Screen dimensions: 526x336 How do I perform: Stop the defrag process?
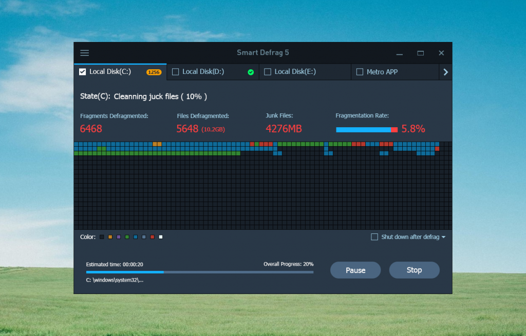click(x=415, y=270)
